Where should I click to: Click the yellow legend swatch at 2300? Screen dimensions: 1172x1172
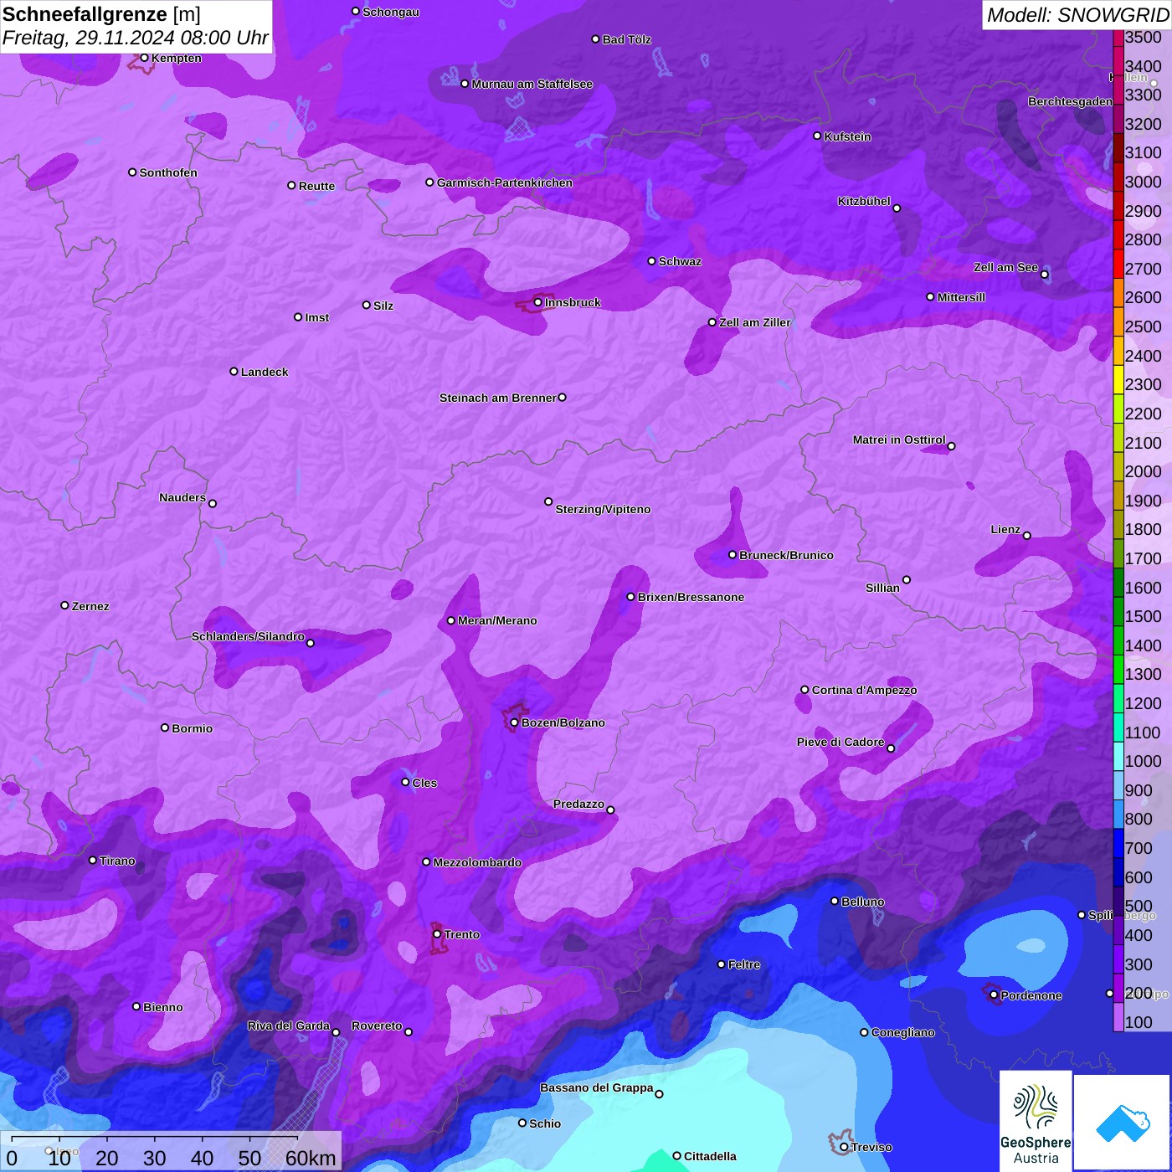click(1118, 378)
